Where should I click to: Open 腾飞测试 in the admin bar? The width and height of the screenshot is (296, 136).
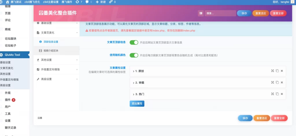tap(16, 2)
